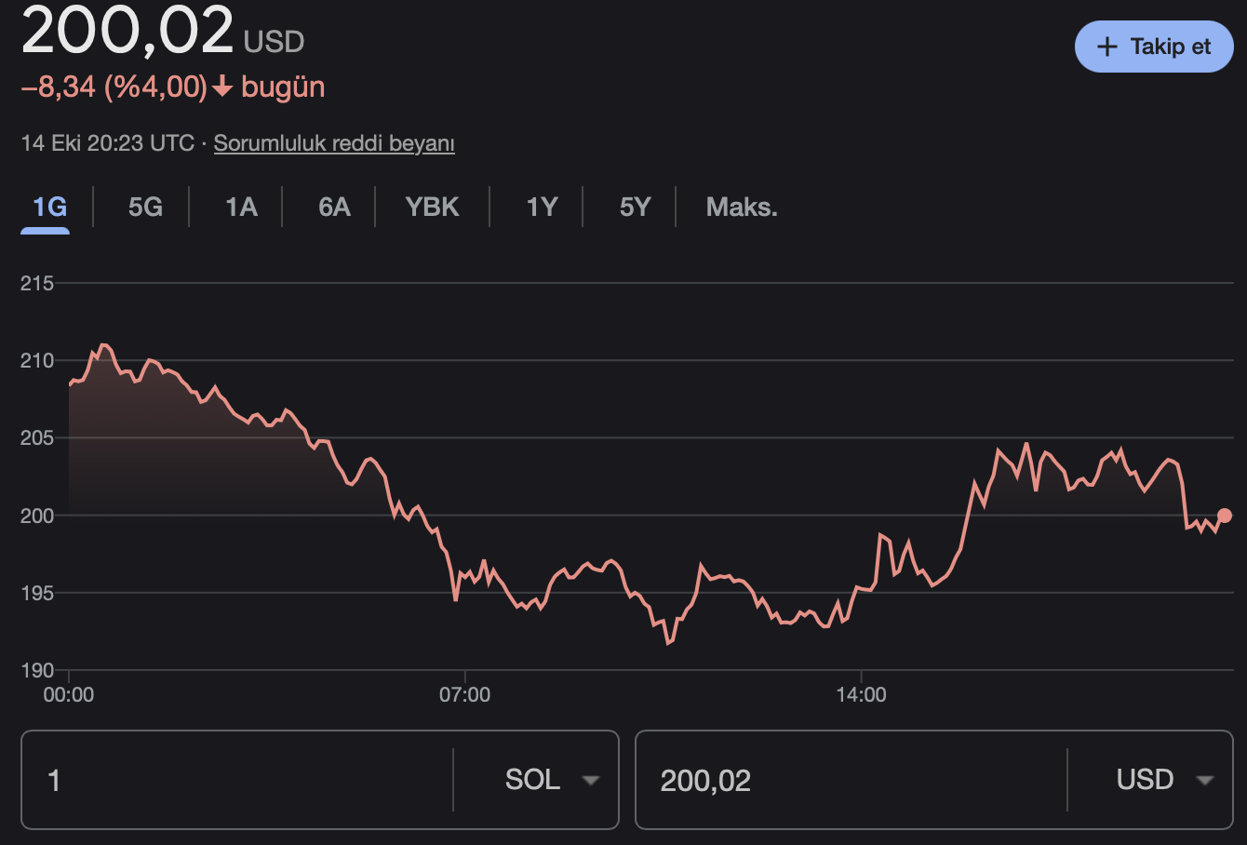Image resolution: width=1247 pixels, height=845 pixels.
Task: Click the 07:00 time axis label
Action: point(464,695)
